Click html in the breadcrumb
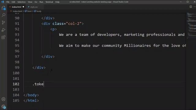The image size is (196, 110). [29, 11]
